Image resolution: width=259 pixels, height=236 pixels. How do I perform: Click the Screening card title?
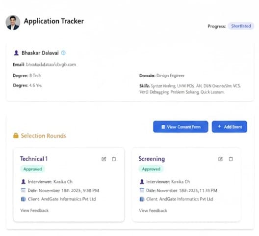pyautogui.click(x=152, y=159)
